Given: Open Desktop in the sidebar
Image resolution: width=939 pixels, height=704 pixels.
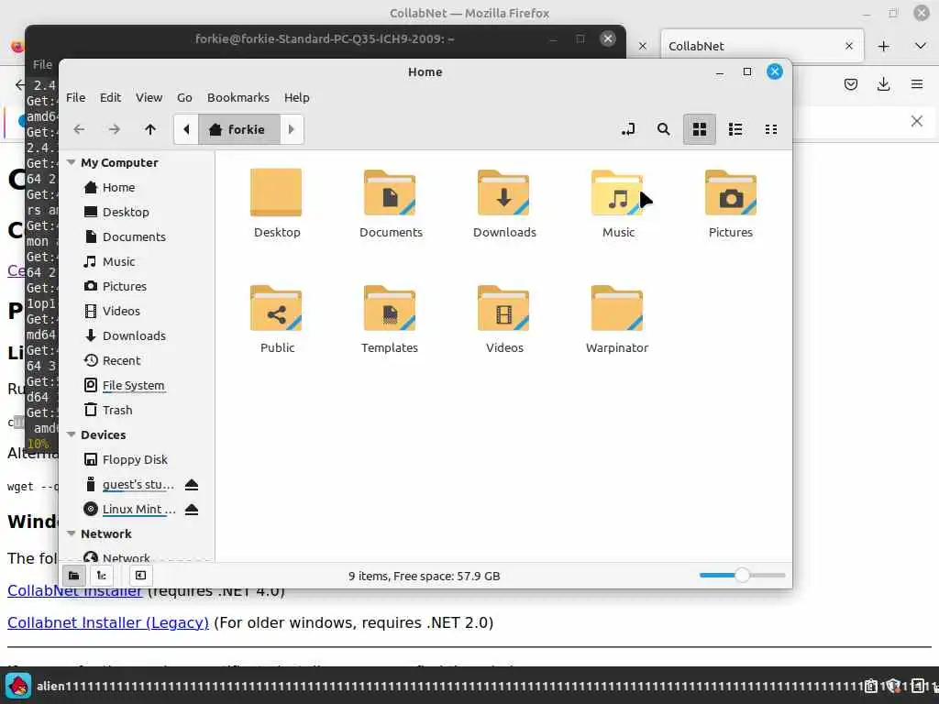Looking at the screenshot, I should point(126,212).
